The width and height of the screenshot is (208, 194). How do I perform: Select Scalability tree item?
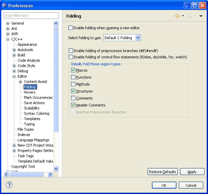point(32,108)
